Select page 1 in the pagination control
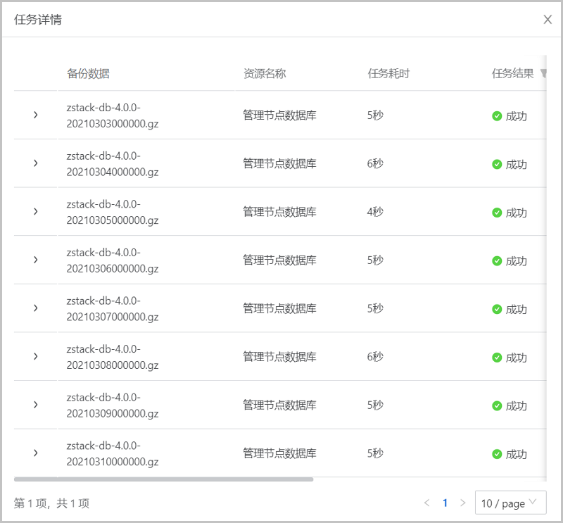 point(445,503)
